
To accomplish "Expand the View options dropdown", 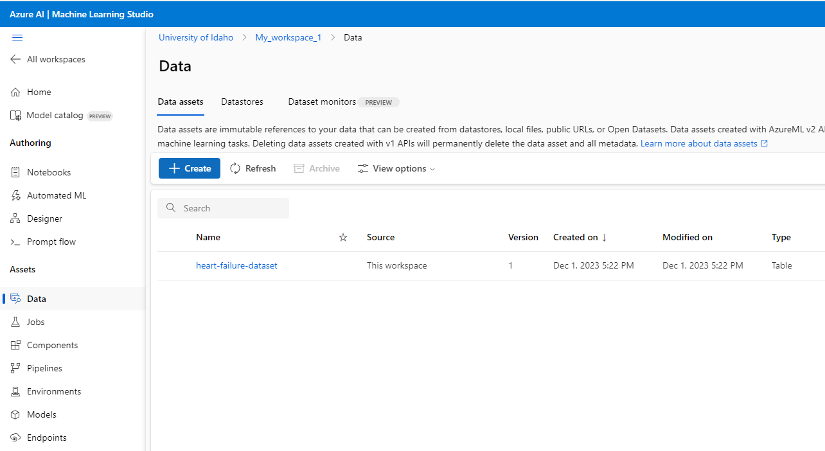I will click(x=396, y=168).
